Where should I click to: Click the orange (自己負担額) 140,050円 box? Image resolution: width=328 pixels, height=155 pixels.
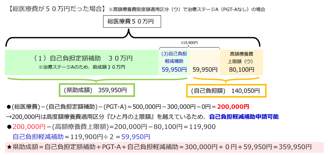click(226, 91)
